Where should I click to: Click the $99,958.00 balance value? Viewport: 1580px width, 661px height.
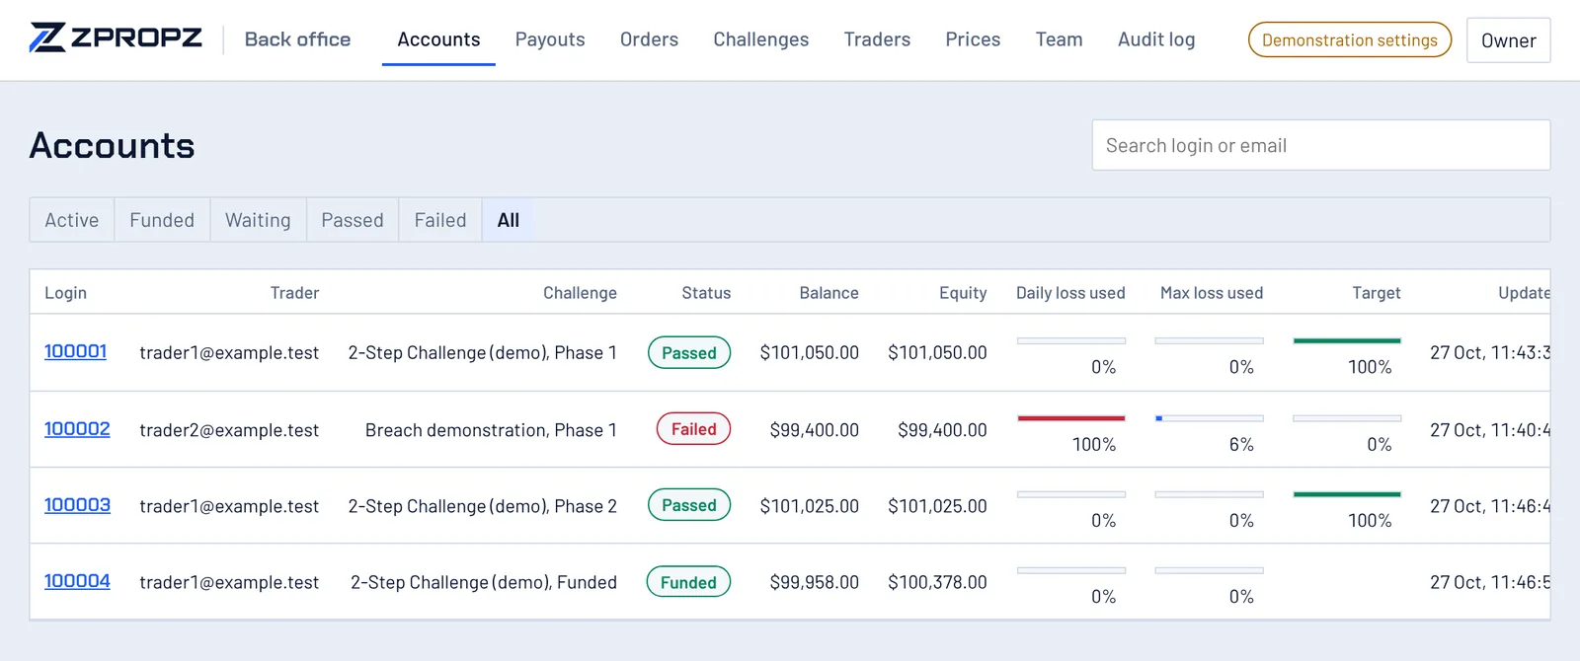(x=815, y=582)
